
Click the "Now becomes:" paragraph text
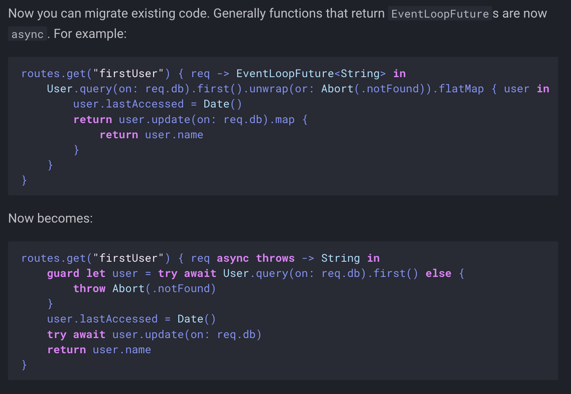click(50, 218)
